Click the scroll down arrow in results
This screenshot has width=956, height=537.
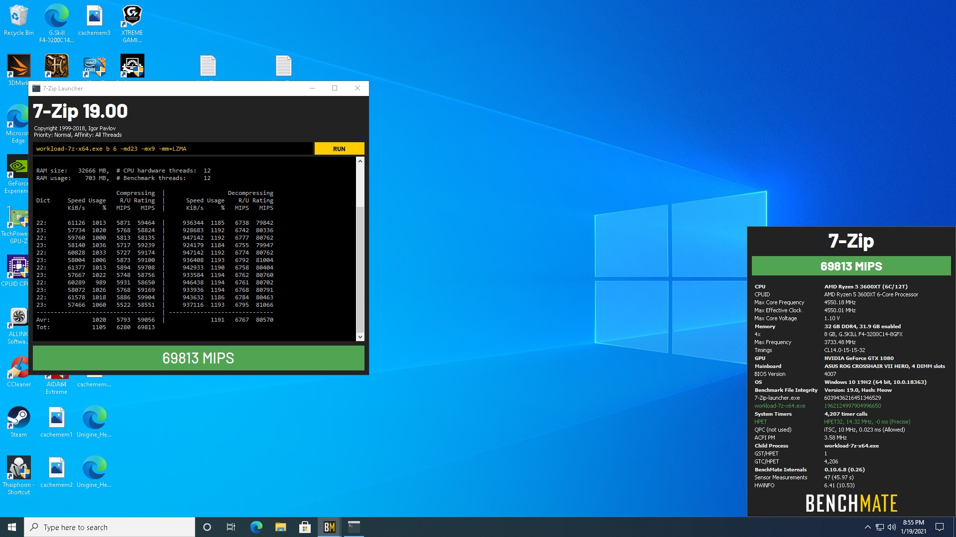pos(360,337)
